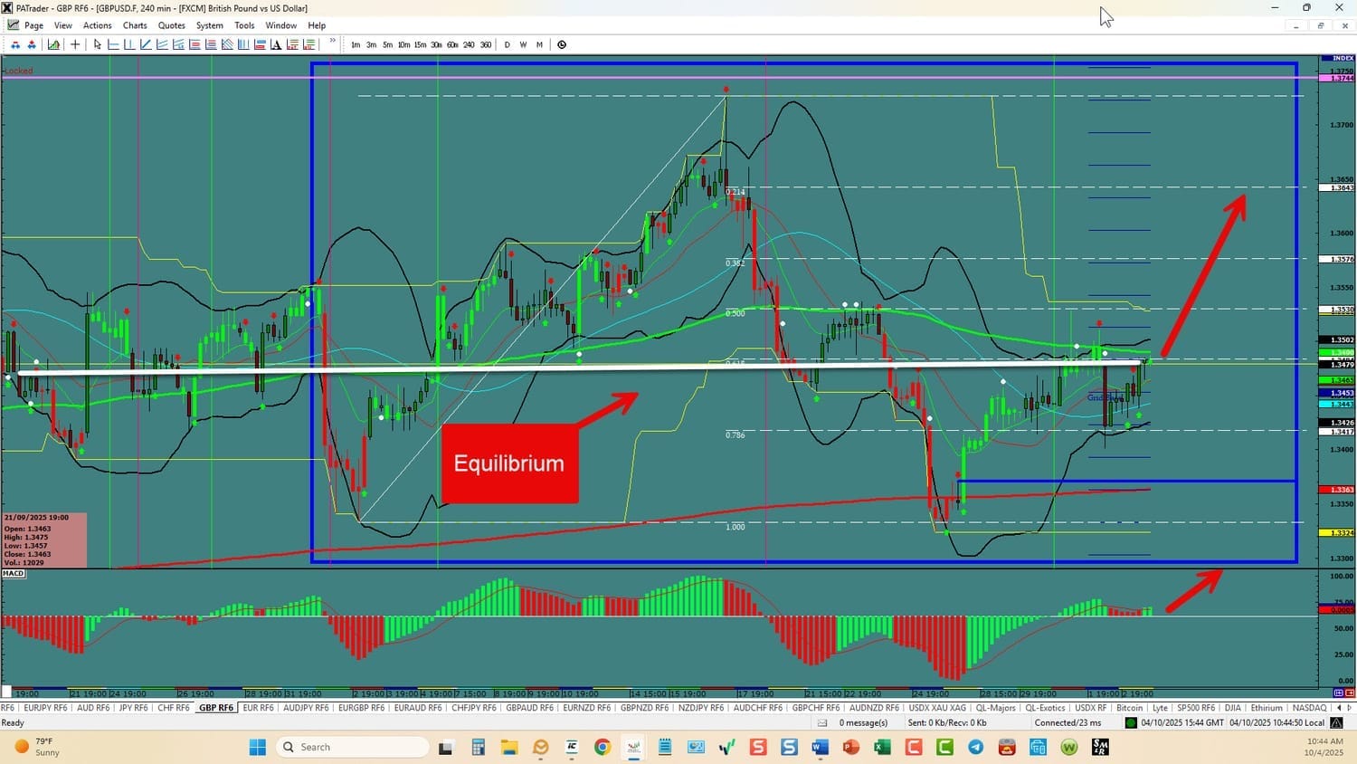Open Calculator from the taskbar
Image resolution: width=1357 pixels, height=764 pixels.
pos(478,747)
